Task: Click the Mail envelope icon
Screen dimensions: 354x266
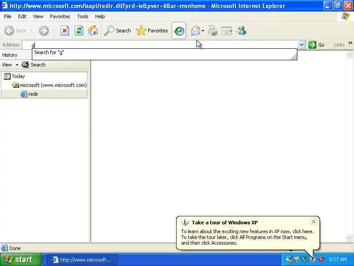Action: (195, 31)
